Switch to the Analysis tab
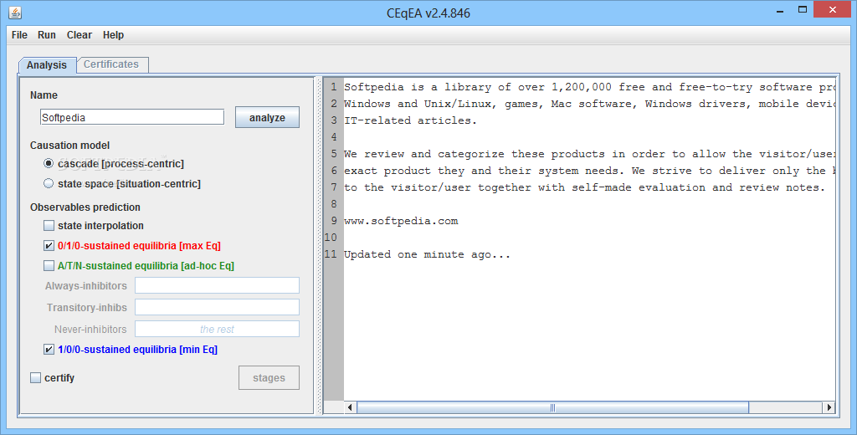Viewport: 857px width, 435px height. 47,65
